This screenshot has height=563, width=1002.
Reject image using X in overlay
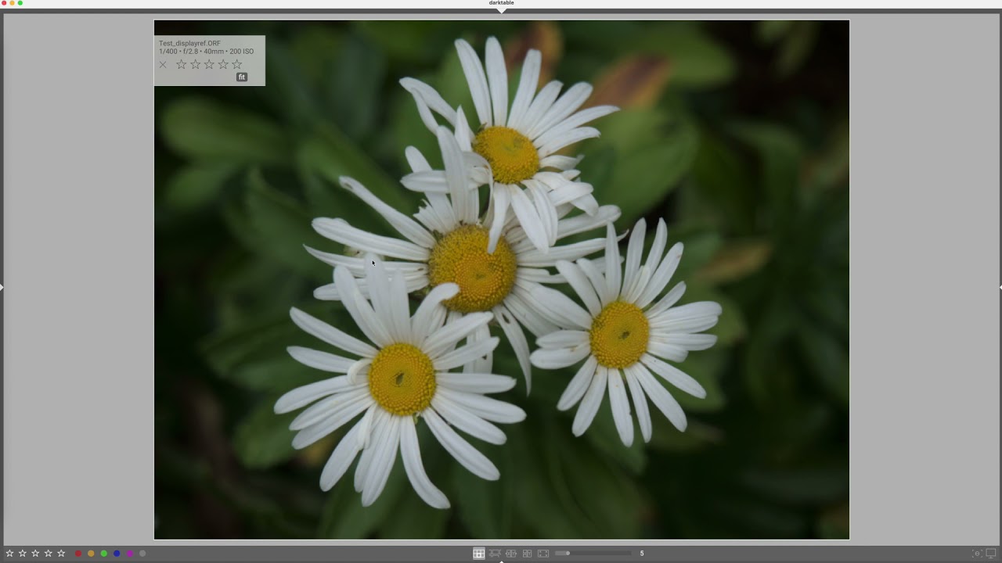(163, 65)
